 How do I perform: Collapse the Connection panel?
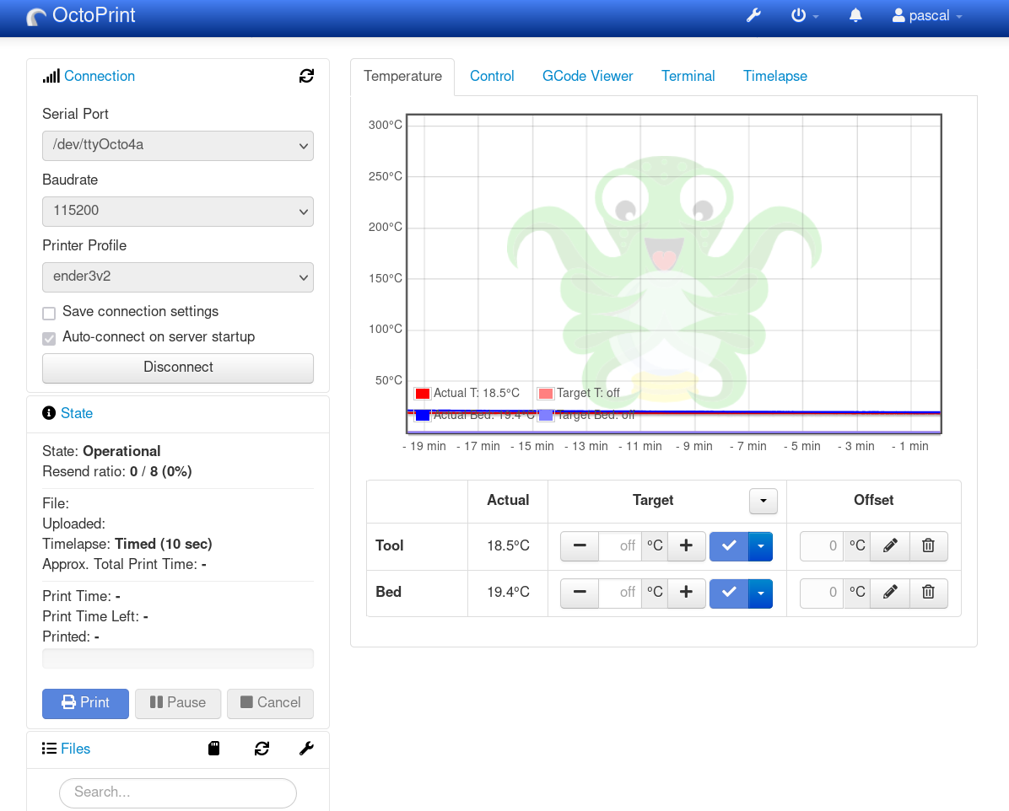(99, 76)
